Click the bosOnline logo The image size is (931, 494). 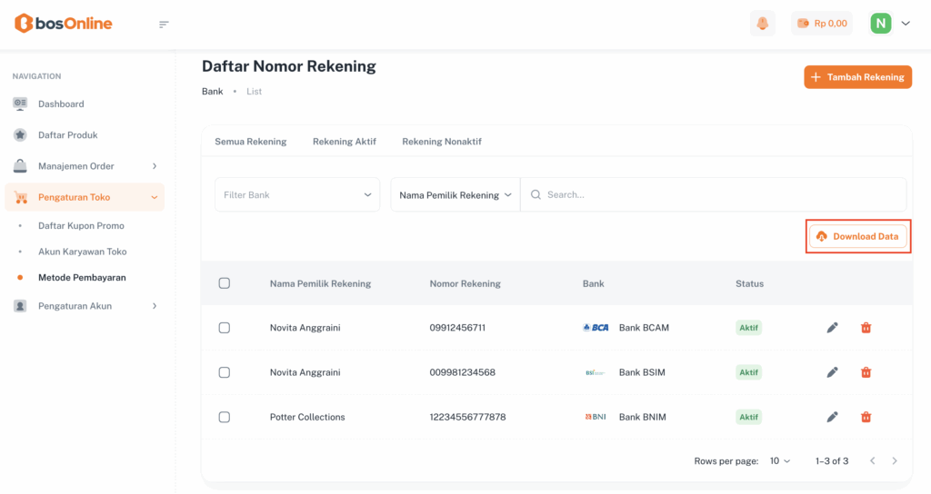64,24
